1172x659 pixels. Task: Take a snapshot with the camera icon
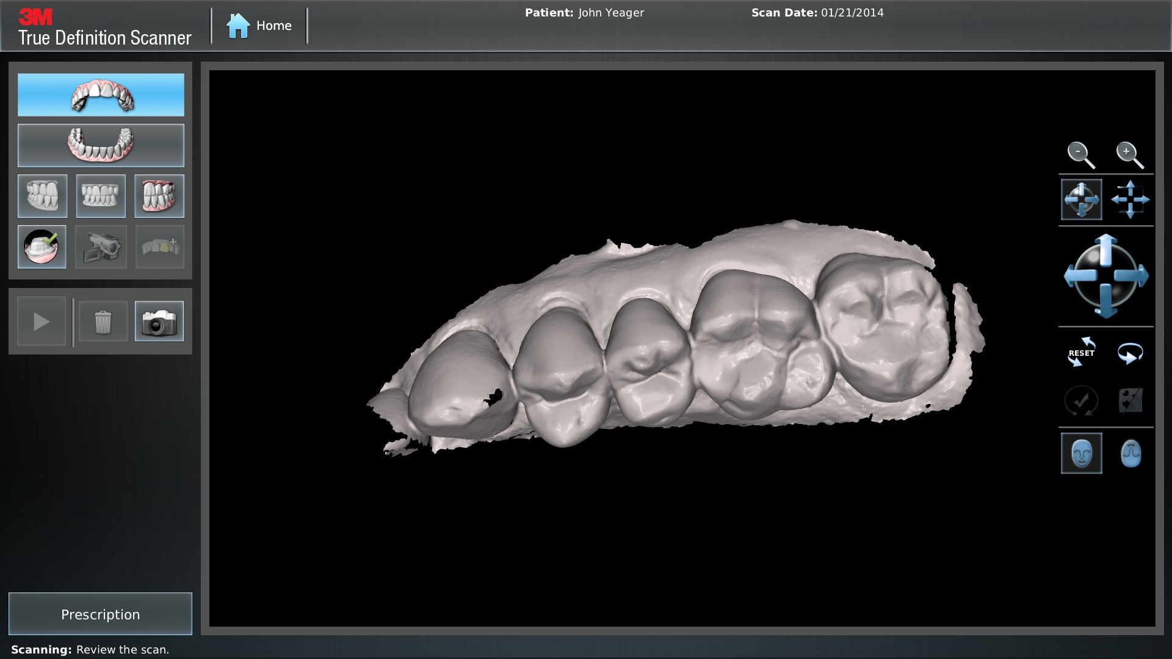point(159,322)
